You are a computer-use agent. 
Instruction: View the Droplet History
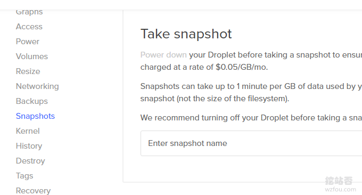(x=29, y=146)
